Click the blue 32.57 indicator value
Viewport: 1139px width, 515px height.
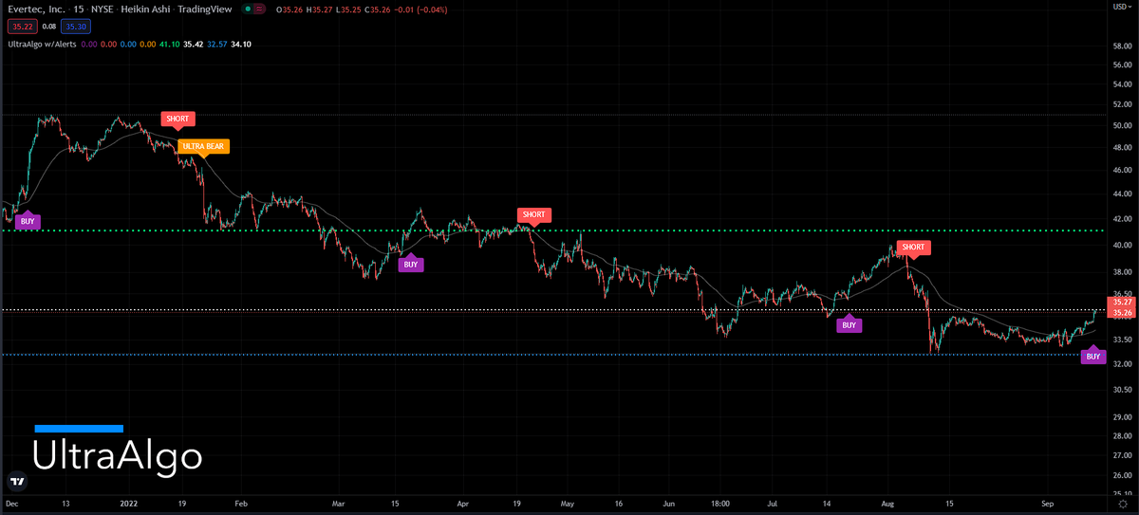218,44
